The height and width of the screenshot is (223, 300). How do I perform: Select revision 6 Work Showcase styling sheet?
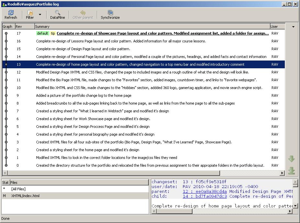click(x=144, y=119)
